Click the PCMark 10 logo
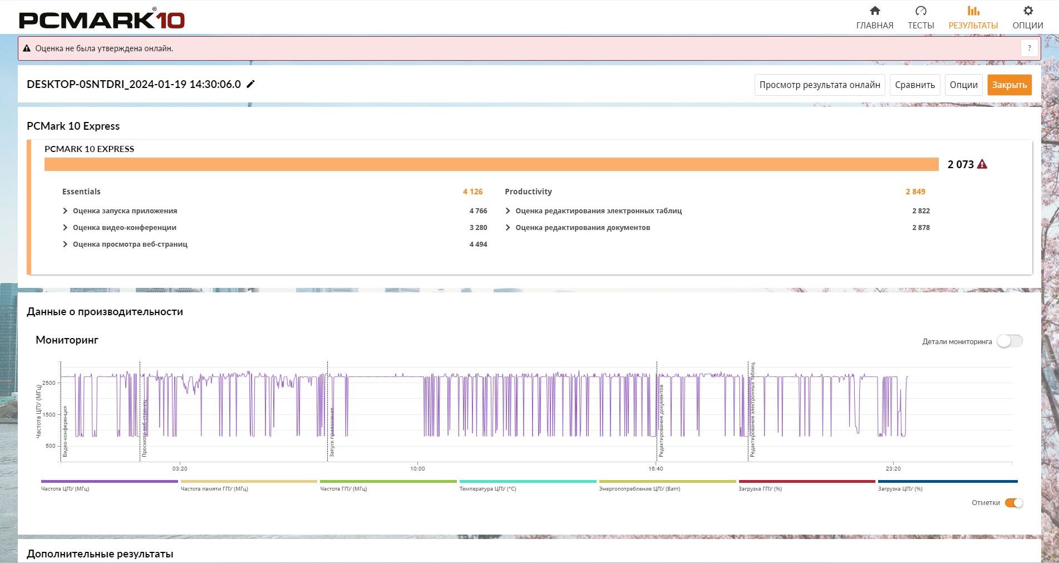 [x=102, y=19]
